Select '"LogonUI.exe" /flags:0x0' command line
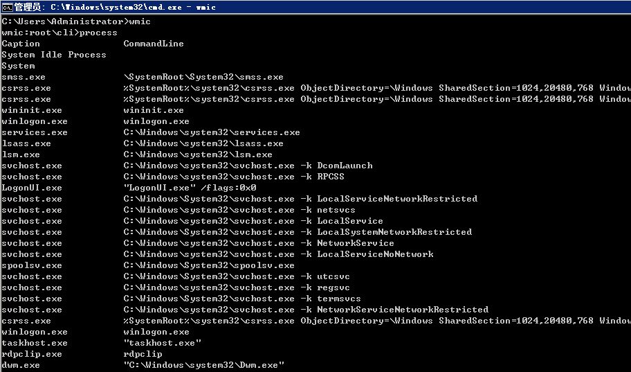 pyautogui.click(x=190, y=188)
